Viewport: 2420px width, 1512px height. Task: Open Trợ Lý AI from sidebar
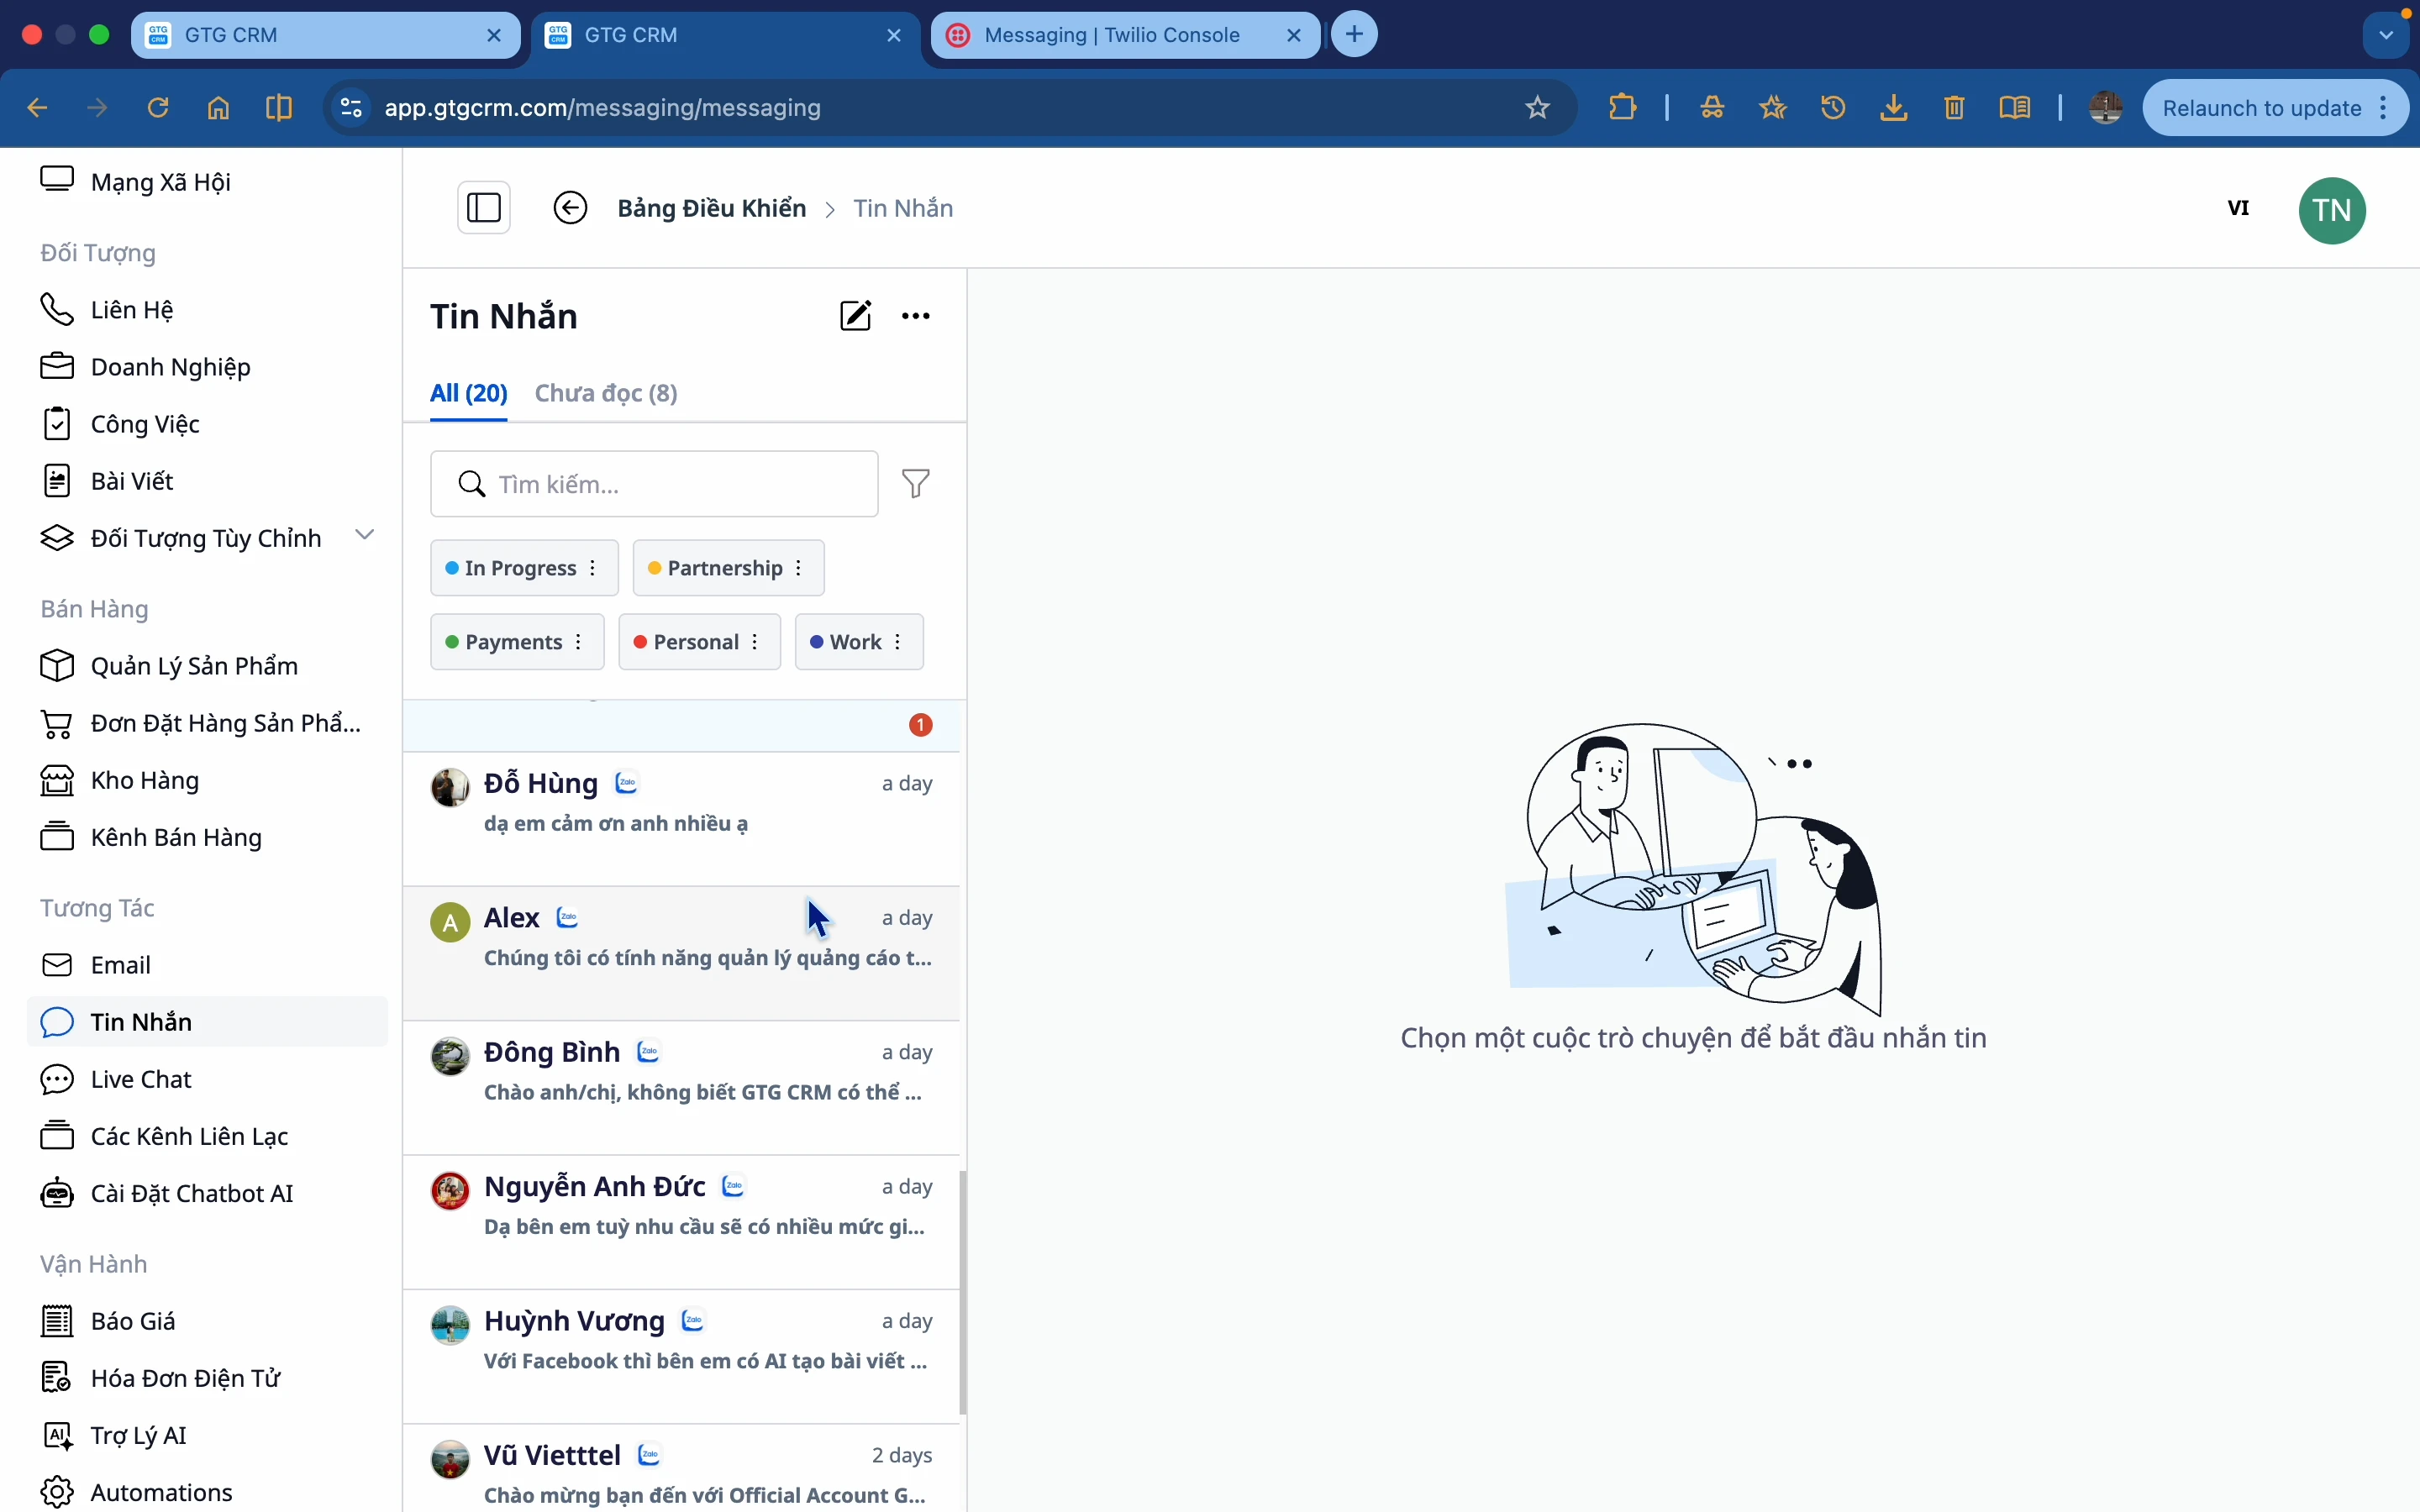[x=138, y=1435]
